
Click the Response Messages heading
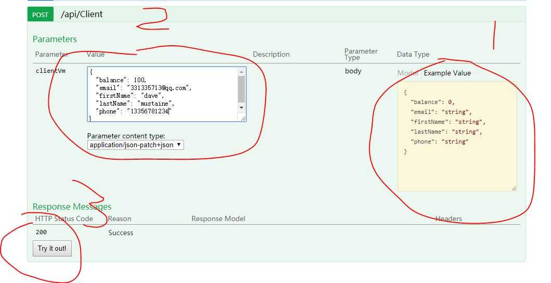click(72, 207)
